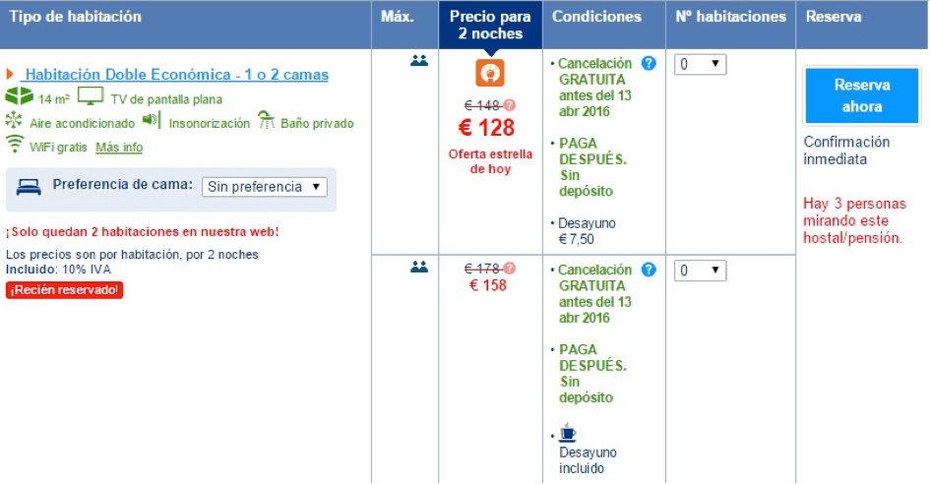
Task: Open the bed preference dropdown
Action: (264, 187)
